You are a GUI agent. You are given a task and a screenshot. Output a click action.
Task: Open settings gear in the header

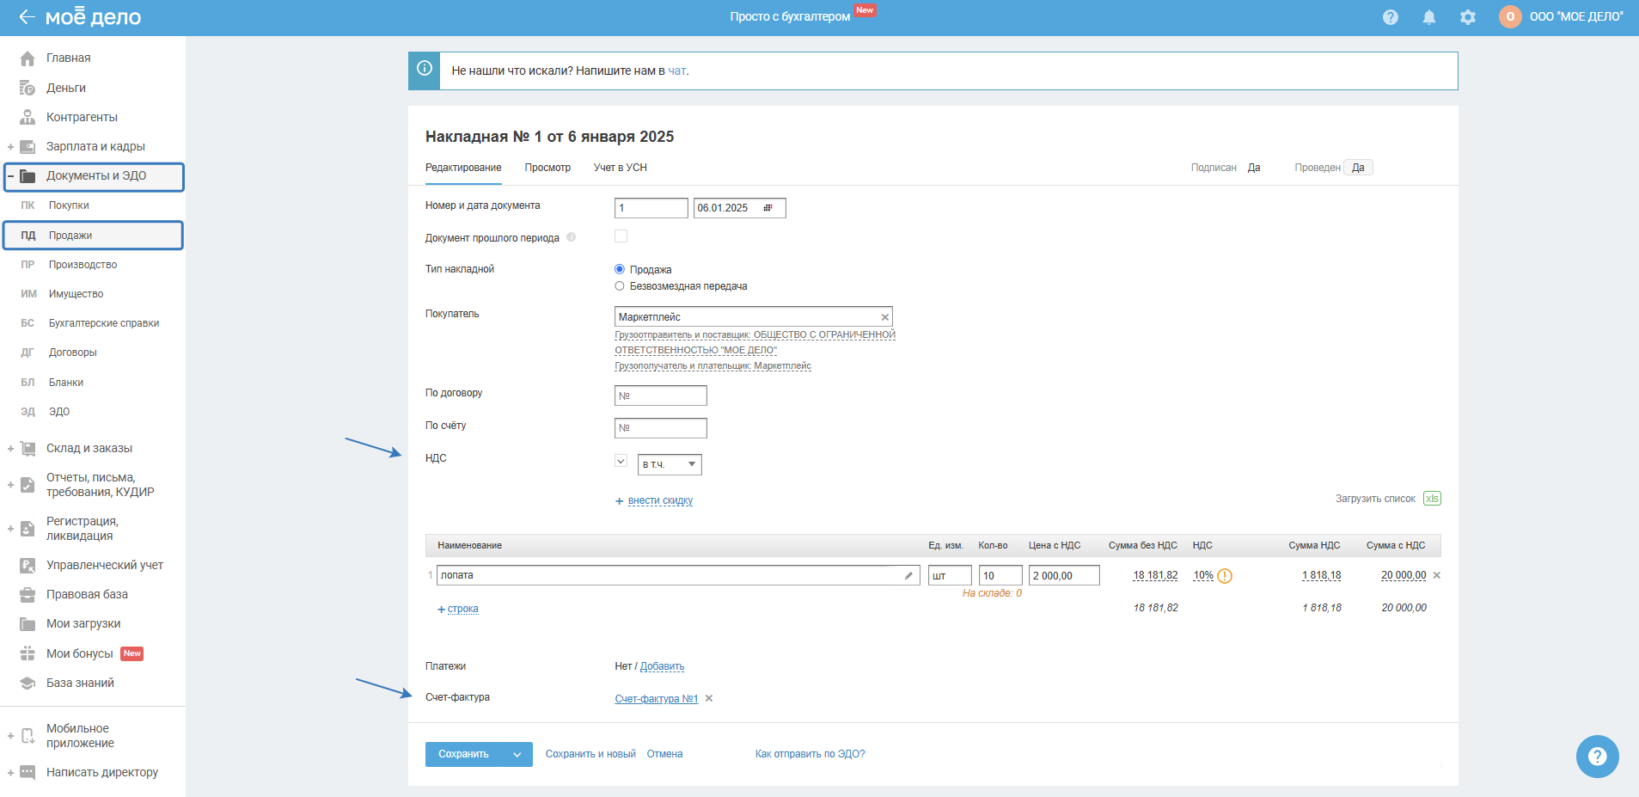pyautogui.click(x=1468, y=17)
